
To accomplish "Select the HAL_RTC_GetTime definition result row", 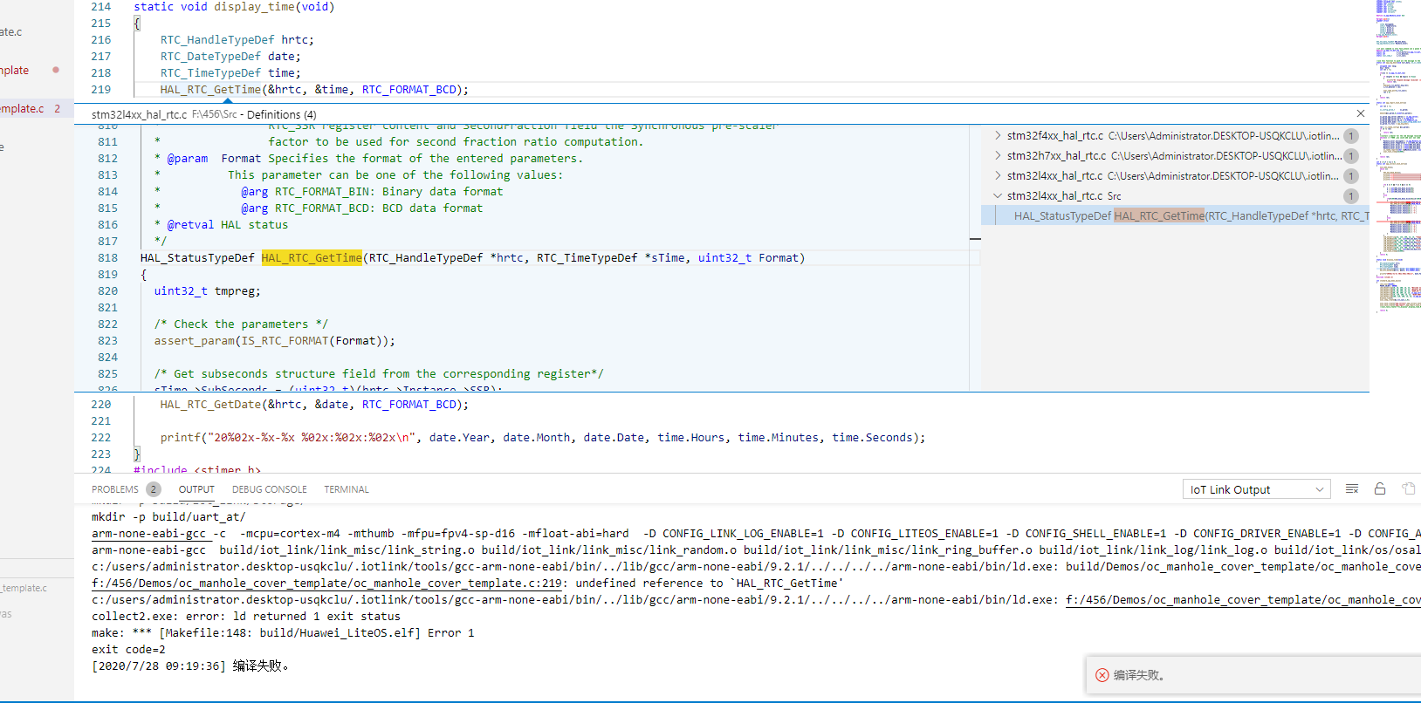I will 1175,215.
